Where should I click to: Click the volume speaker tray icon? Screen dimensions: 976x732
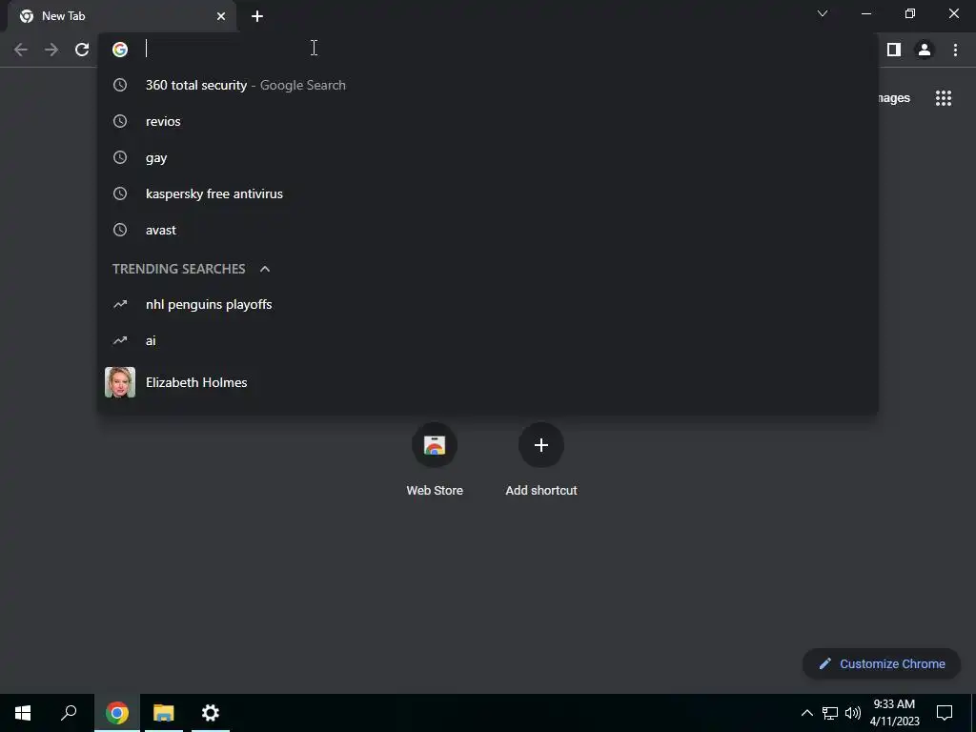(x=853, y=713)
